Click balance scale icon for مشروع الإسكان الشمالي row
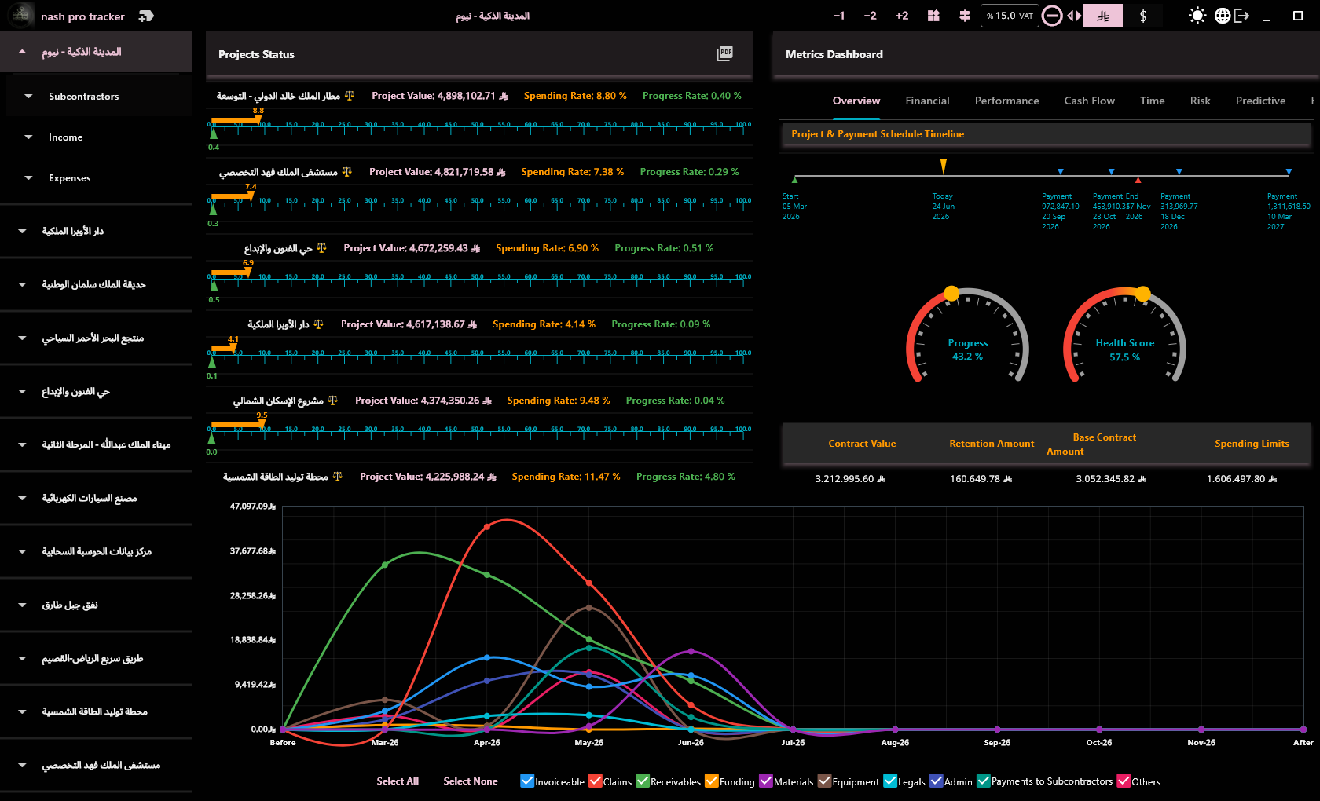This screenshot has height=801, width=1320. coord(333,400)
